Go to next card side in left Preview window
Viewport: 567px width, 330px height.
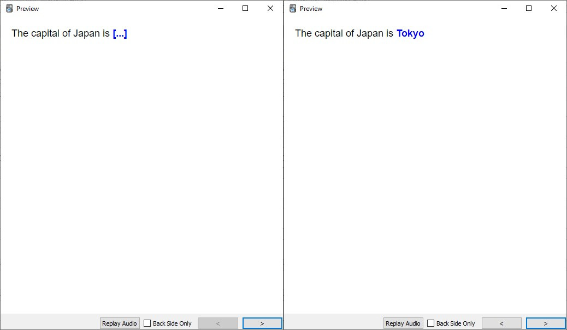(262, 323)
